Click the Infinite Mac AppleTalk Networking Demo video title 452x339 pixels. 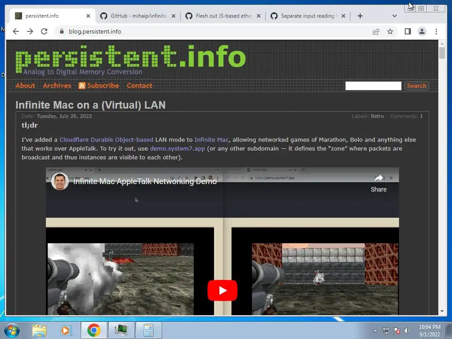tap(145, 181)
